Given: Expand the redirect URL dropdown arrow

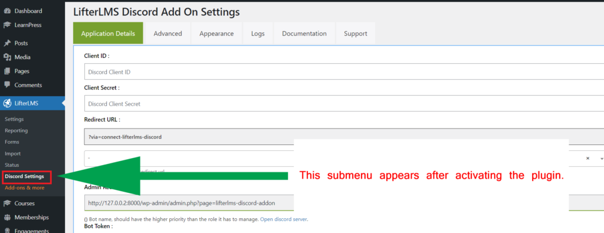Looking at the screenshot, I should (601, 159).
